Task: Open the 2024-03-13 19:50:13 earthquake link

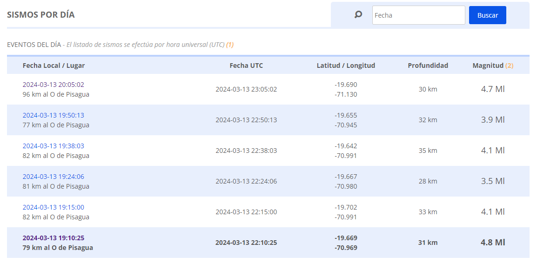Action: (x=54, y=115)
